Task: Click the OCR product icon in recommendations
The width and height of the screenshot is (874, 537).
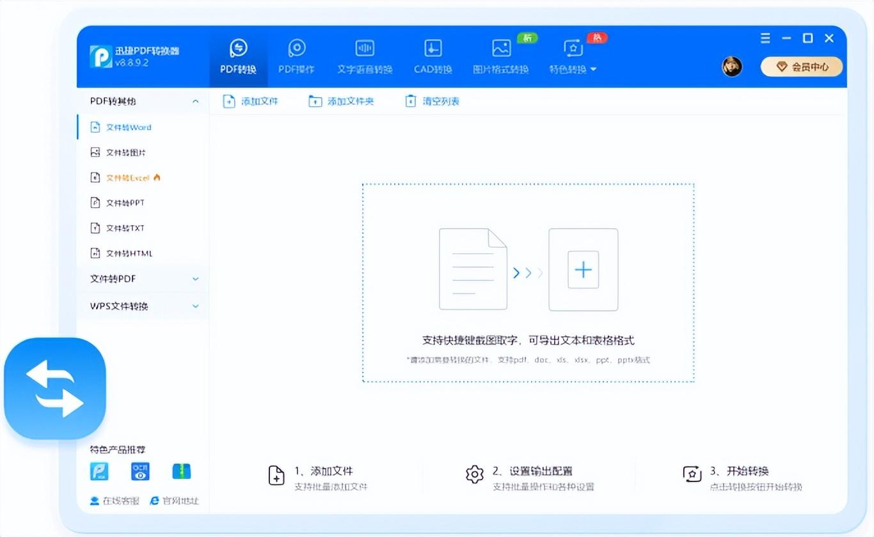Action: pos(140,471)
